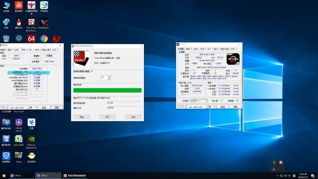Open the 暴风影视库 desktop icon
Viewport: 318px width, 179px height.
(6, 124)
